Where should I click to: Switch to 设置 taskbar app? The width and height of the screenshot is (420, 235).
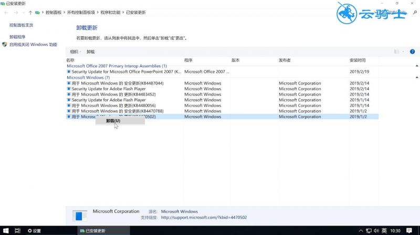[x=34, y=231]
